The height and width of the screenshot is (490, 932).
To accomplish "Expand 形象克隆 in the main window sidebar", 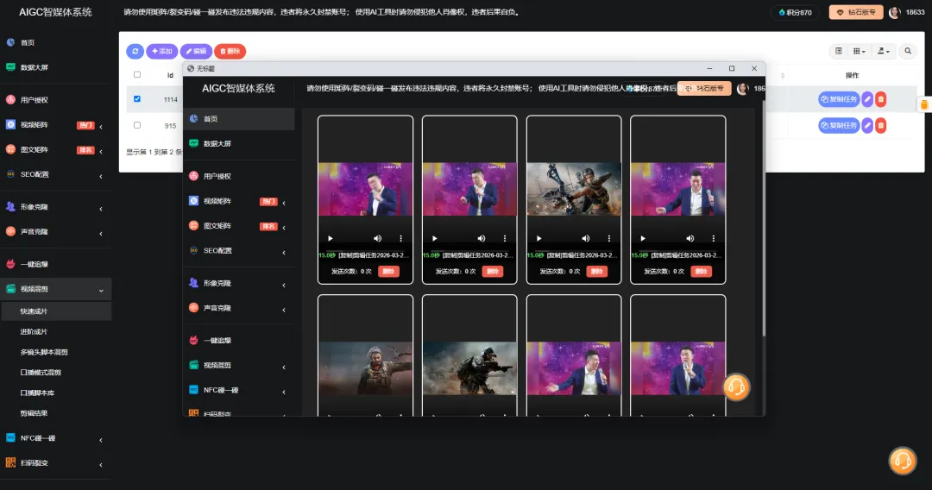I will (56, 207).
